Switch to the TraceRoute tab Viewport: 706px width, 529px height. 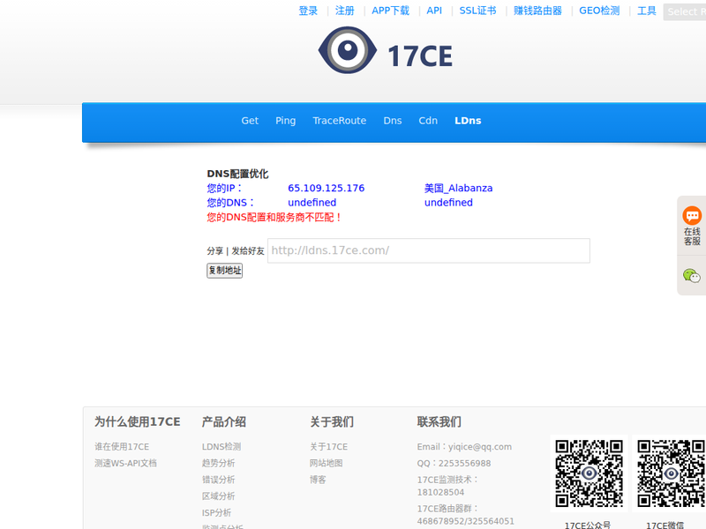click(340, 121)
